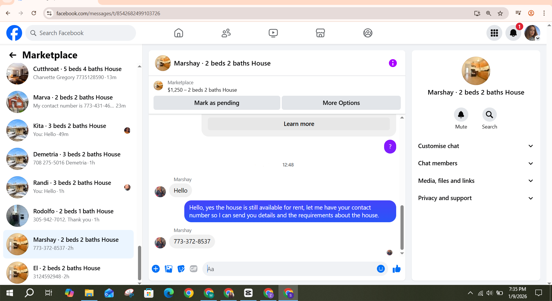Open the GIF picker
This screenshot has width=552, height=301.
193,269
